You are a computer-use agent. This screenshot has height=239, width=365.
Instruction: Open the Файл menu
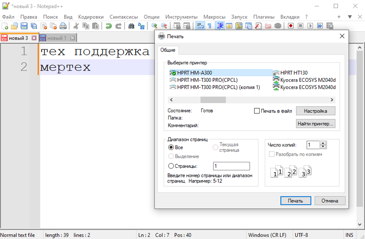click(8, 17)
